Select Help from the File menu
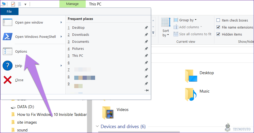This screenshot has height=133, width=254. pos(33,66)
